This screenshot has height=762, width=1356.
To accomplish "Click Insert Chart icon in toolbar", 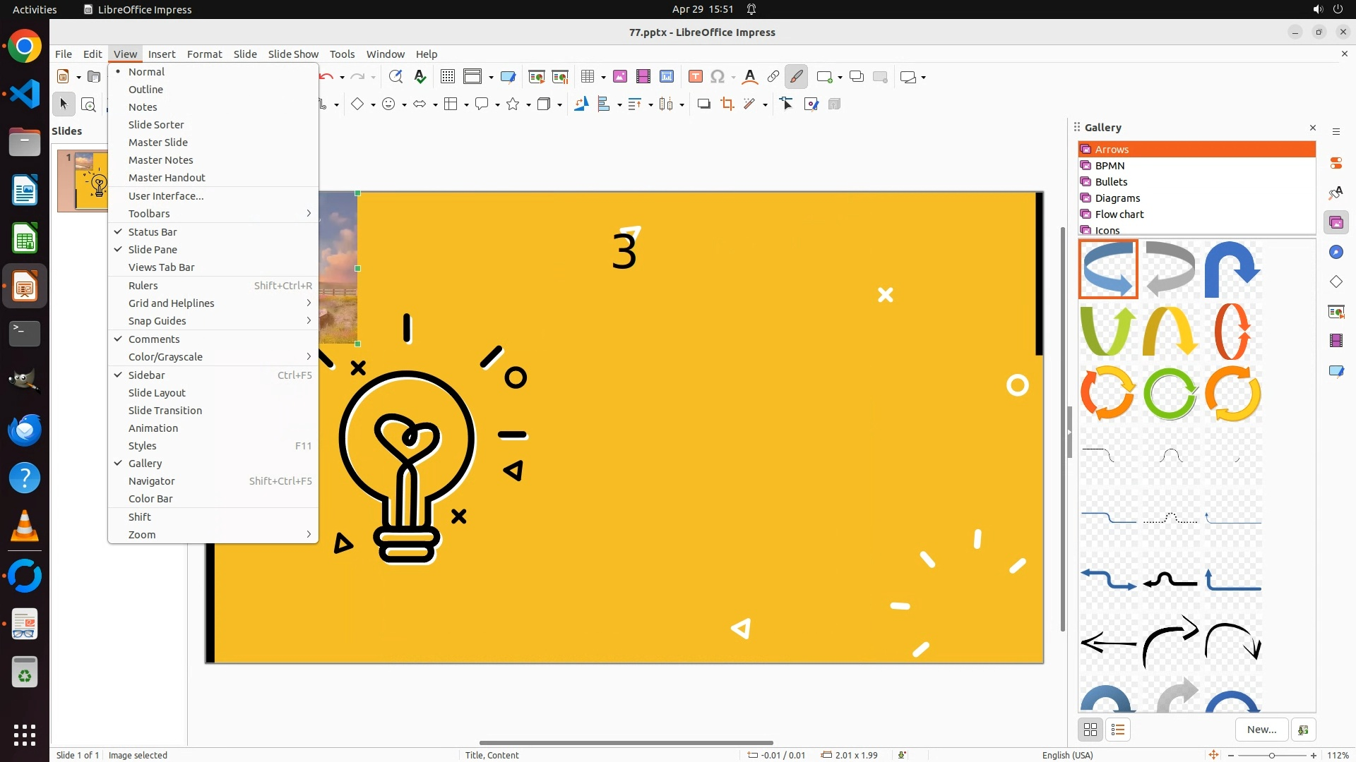I will point(666,77).
